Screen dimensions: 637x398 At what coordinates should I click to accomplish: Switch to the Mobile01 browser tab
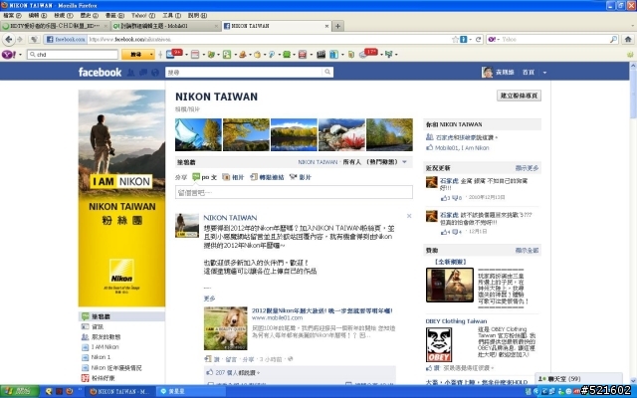pos(166,26)
